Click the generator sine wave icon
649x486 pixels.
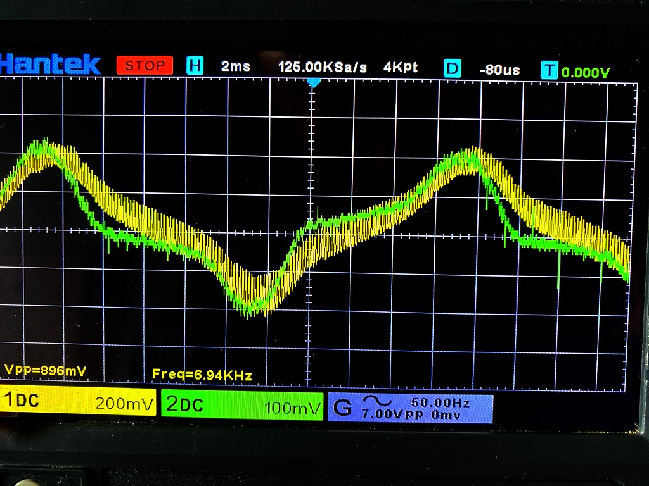(376, 401)
